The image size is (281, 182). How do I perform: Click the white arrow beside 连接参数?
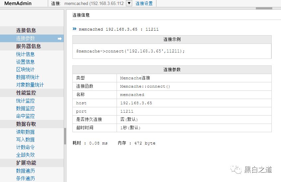pyautogui.click(x=60, y=39)
